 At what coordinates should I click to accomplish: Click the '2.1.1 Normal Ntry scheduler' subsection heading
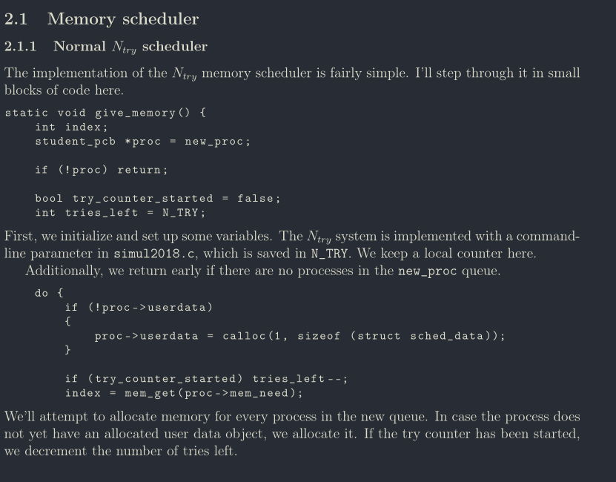pos(106,47)
